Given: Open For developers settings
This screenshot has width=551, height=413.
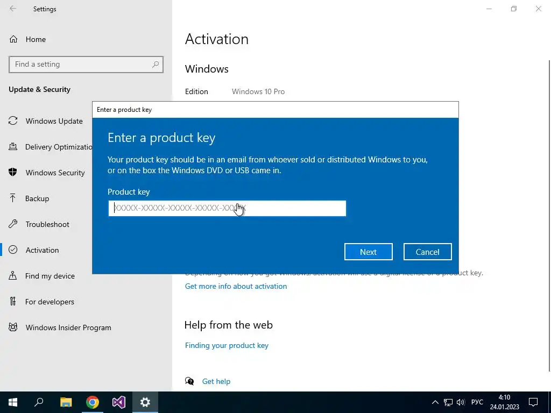Looking at the screenshot, I should (50, 302).
